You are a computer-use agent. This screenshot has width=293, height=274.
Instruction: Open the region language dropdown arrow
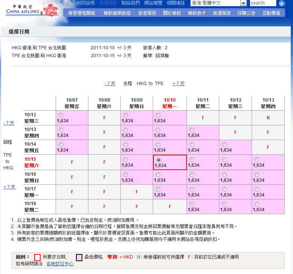tap(243, 3)
